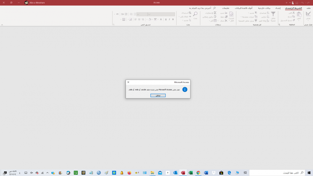Click the muted volume icon in tray
Screen dimensions: 313x176
point(32,173)
